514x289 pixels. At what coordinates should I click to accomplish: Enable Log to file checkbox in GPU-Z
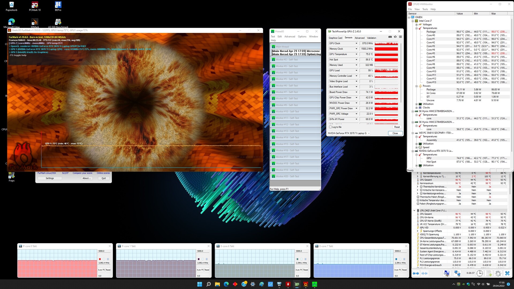330,127
